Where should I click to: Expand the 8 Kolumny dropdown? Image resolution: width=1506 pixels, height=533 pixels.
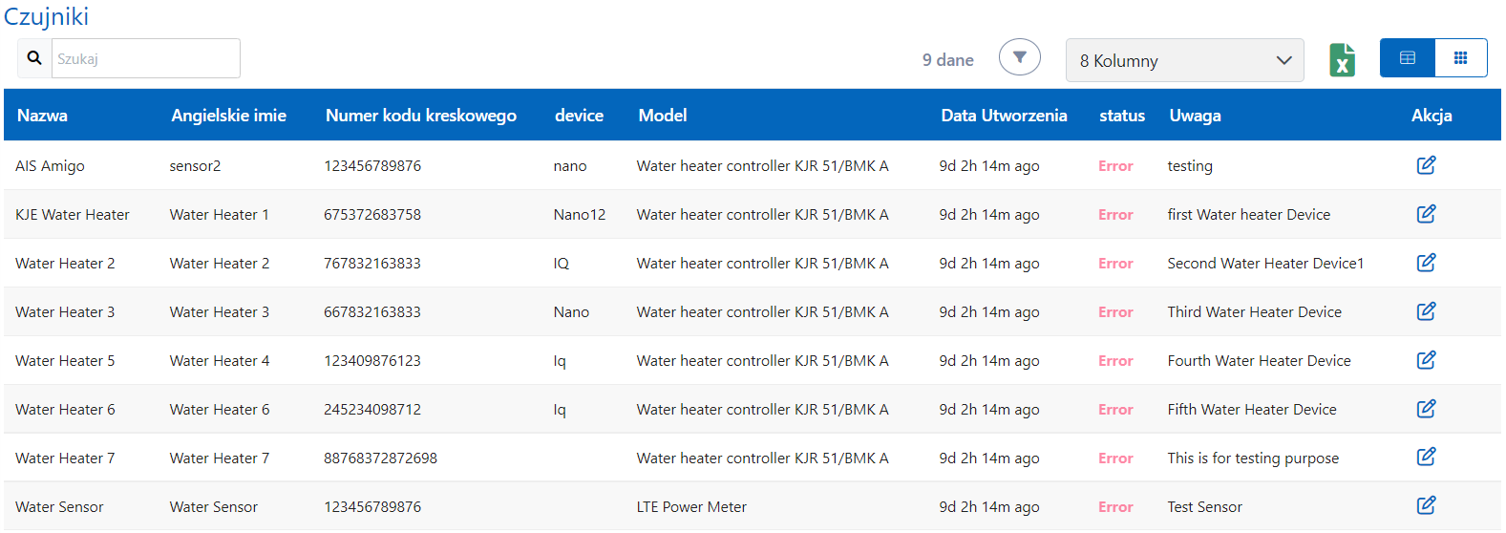[1184, 60]
